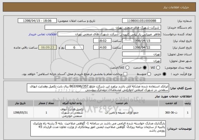
Task: Click the جزئیات اطلاعات نیاز header title
Action: [x=176, y=7]
